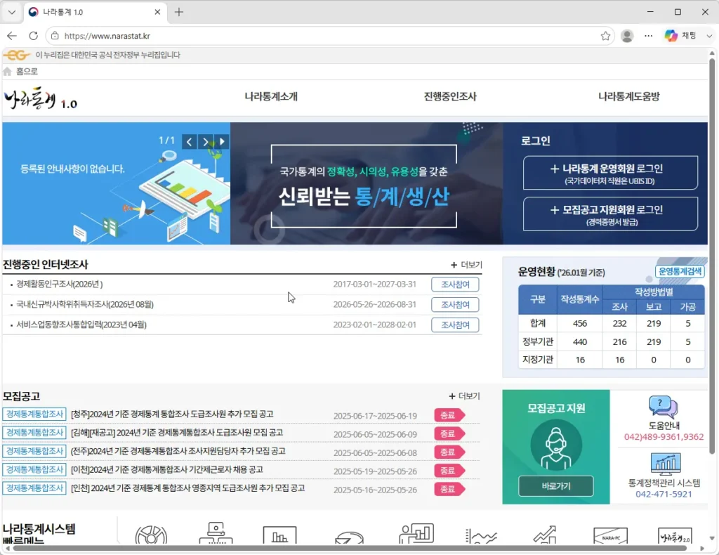Image resolution: width=719 pixels, height=555 pixels.
Task: Expand 더보기 for 모집공고
Action: [465, 396]
